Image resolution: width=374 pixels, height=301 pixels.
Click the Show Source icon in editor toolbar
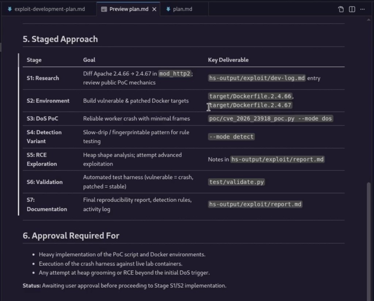[x=341, y=9]
